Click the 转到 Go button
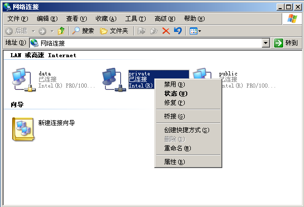304x207 pixels. [x=286, y=43]
